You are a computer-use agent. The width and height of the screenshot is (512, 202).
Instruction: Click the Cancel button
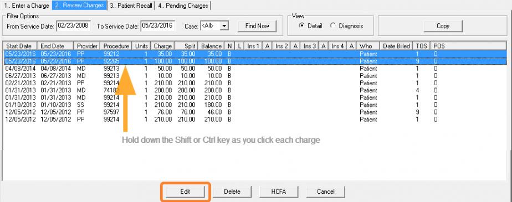coord(326,191)
